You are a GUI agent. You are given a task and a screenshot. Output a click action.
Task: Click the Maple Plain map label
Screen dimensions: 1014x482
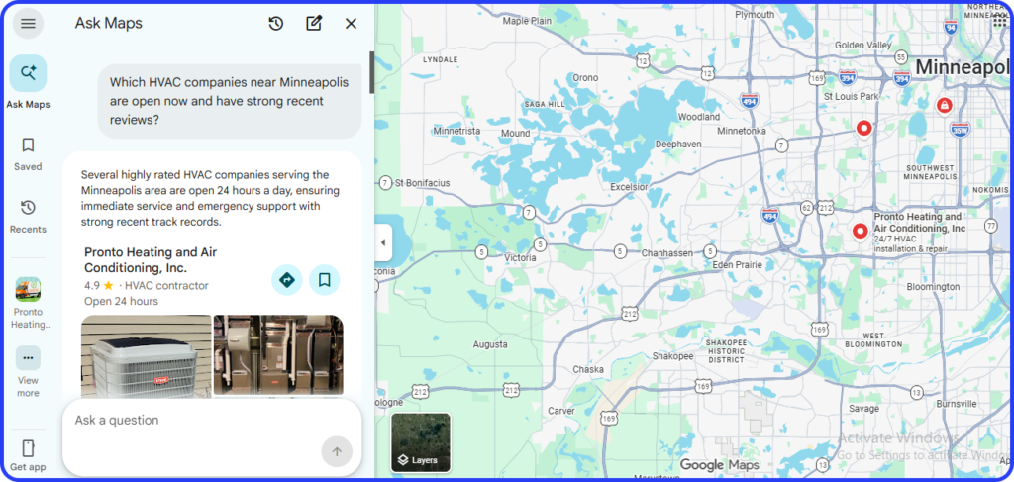527,21
